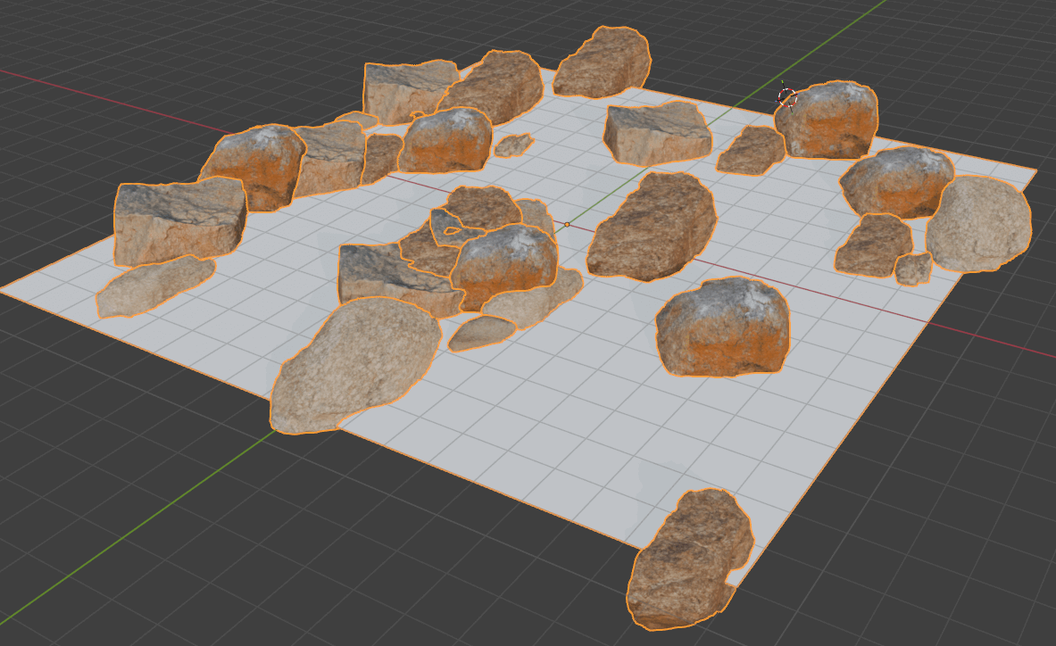Click the orange origin dot at plane center
Viewport: 1056px width, 646px height.
click(567, 225)
